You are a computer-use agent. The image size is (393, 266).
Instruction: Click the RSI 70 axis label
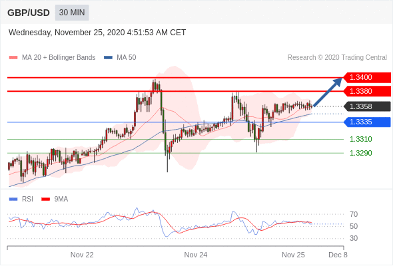click(354, 214)
